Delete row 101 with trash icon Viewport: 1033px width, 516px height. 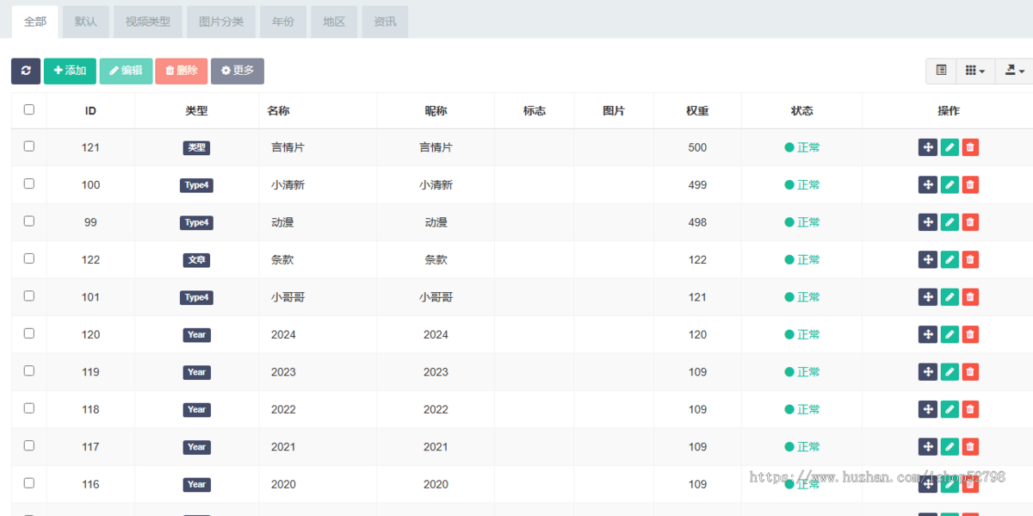[970, 297]
